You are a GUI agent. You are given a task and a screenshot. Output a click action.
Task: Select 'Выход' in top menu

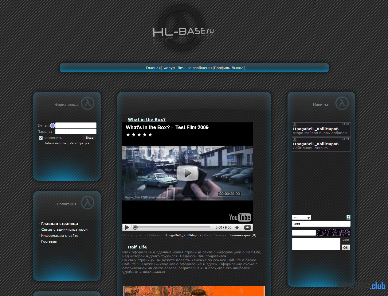(237, 68)
